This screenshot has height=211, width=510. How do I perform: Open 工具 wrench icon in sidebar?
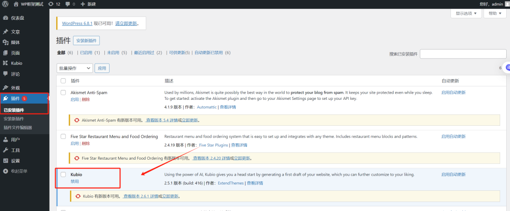[6, 150]
